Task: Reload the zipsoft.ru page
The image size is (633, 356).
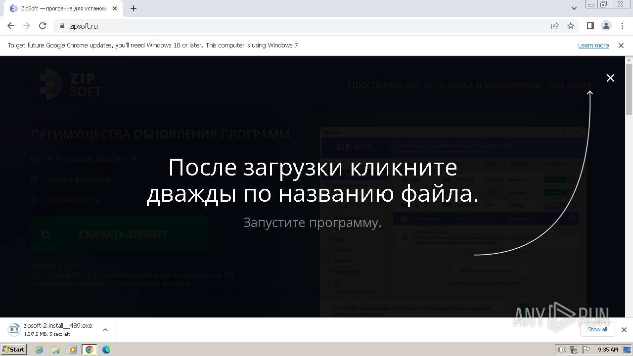Action: 43,26
